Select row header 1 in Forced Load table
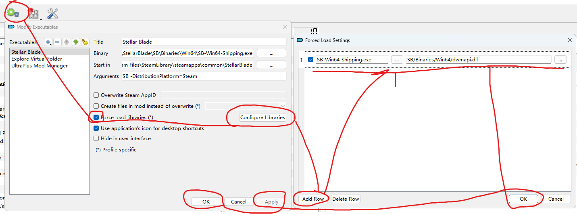The width and height of the screenshot is (577, 214). (x=301, y=60)
